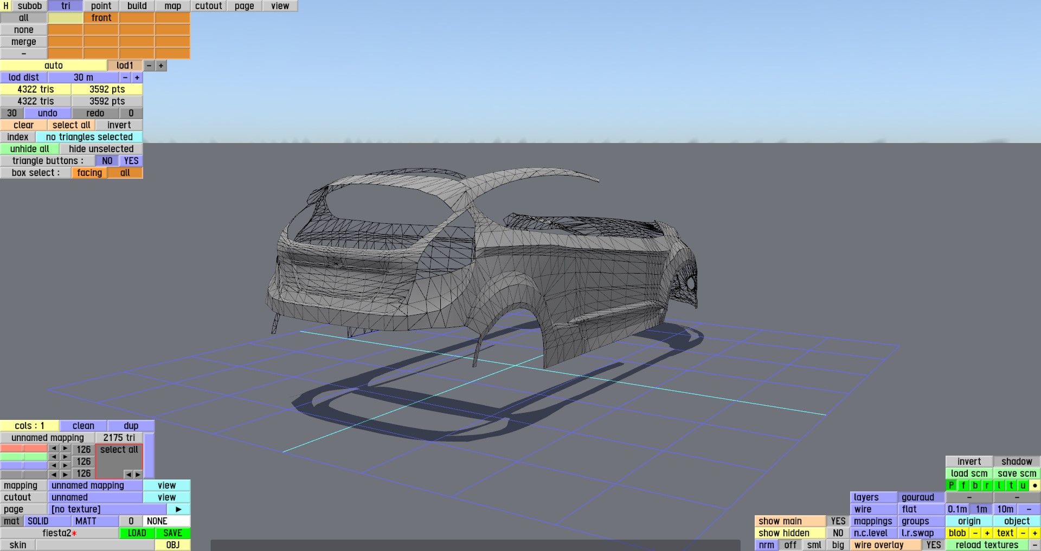Viewport: 1041px width, 551px height.
Task: Toggle wire overlay YES setting
Action: coord(934,545)
